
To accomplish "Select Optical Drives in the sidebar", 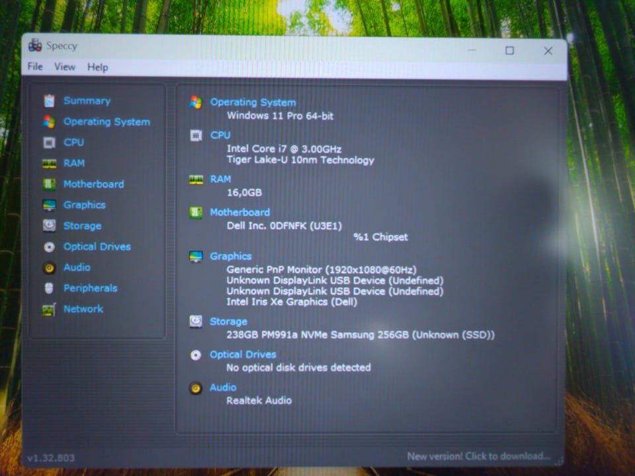I will [x=97, y=246].
